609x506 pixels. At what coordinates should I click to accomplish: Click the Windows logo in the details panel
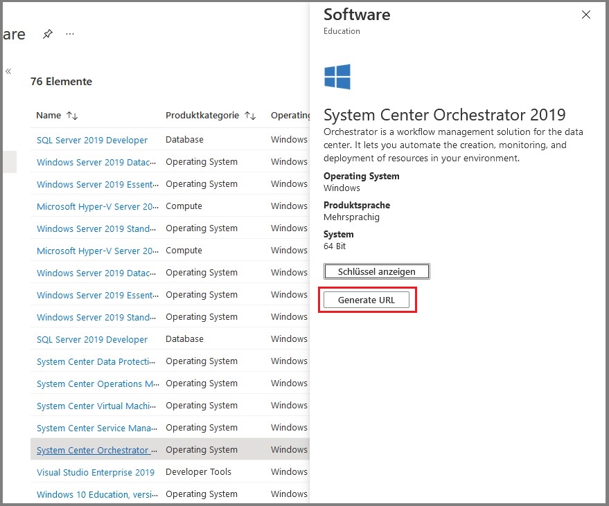pos(337,77)
